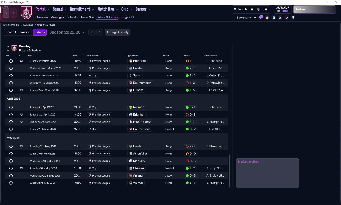Click the Arrange Friendly button
Viewport: 341px width, 205px height.
pyautogui.click(x=117, y=32)
